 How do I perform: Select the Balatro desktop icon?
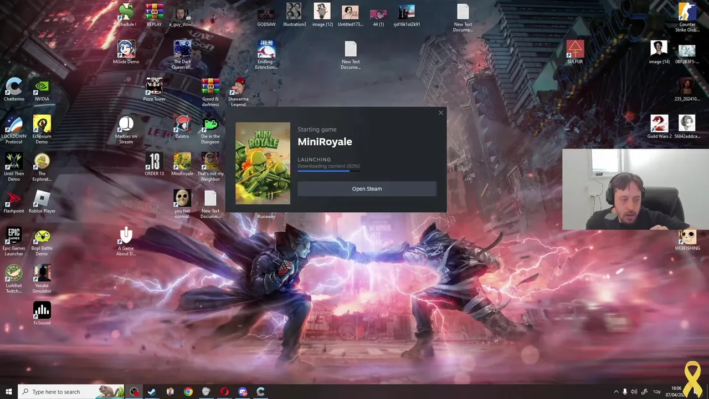(x=182, y=126)
